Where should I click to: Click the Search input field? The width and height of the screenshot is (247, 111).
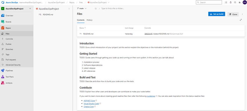(209, 2)
